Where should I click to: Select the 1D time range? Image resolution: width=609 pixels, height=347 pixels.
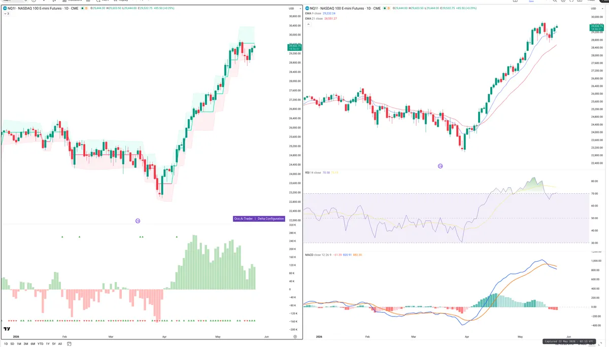point(6,344)
